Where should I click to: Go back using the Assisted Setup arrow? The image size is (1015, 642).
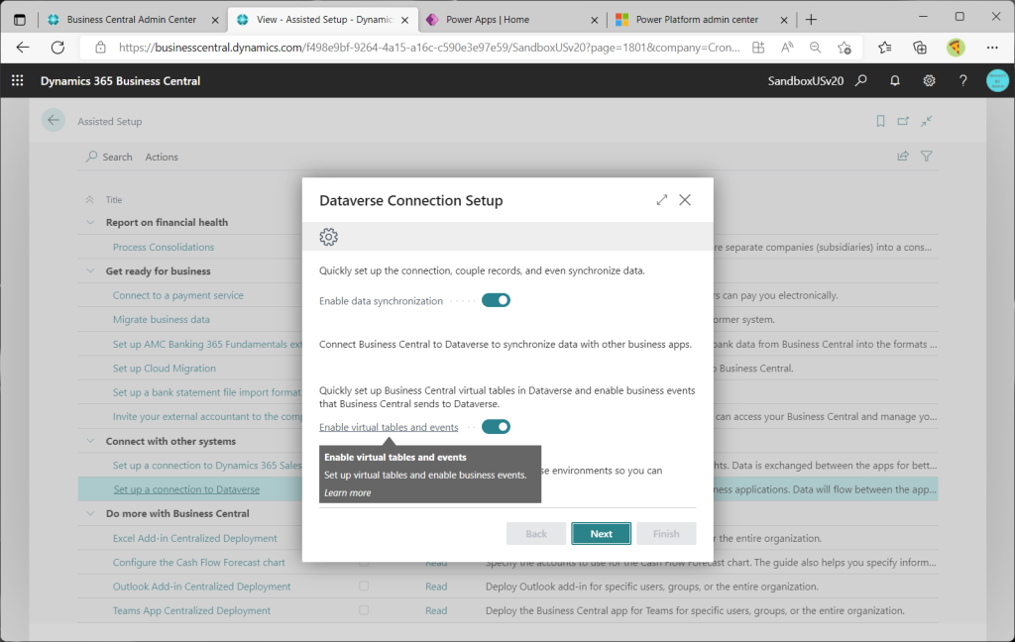pyautogui.click(x=54, y=121)
